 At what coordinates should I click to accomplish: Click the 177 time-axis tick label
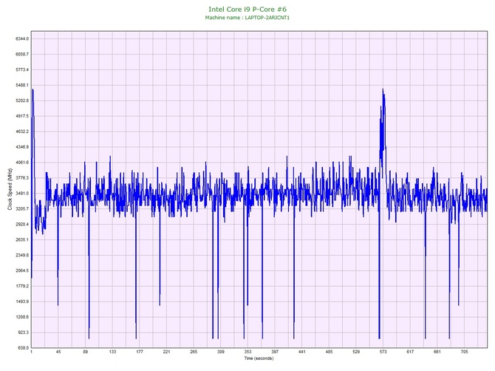coord(140,352)
